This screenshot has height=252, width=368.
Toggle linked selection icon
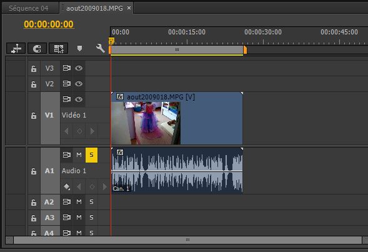click(x=58, y=48)
